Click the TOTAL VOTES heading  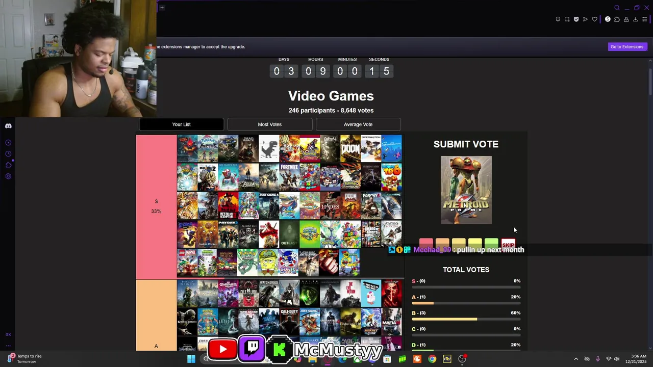click(466, 270)
